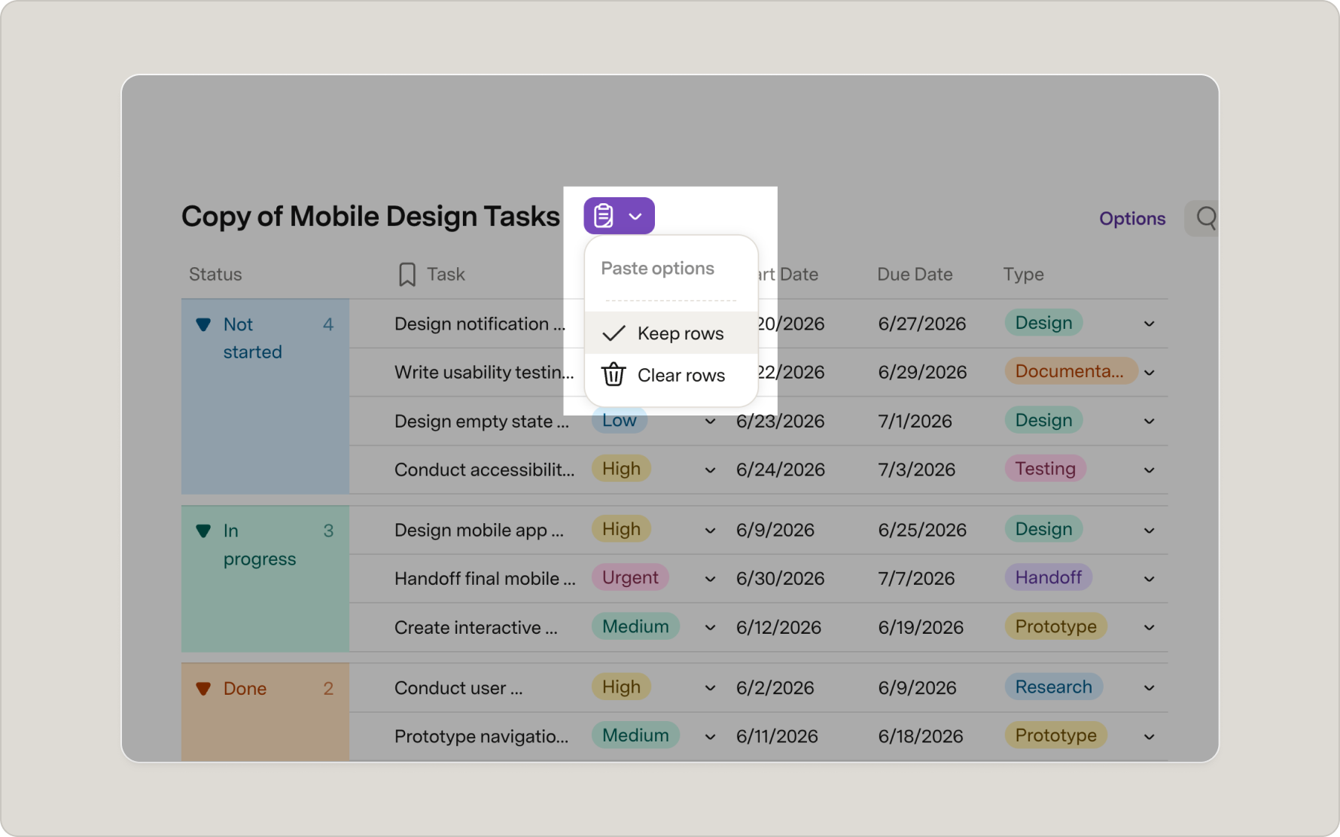Select the Handoff final mobile task cell

[x=485, y=578]
